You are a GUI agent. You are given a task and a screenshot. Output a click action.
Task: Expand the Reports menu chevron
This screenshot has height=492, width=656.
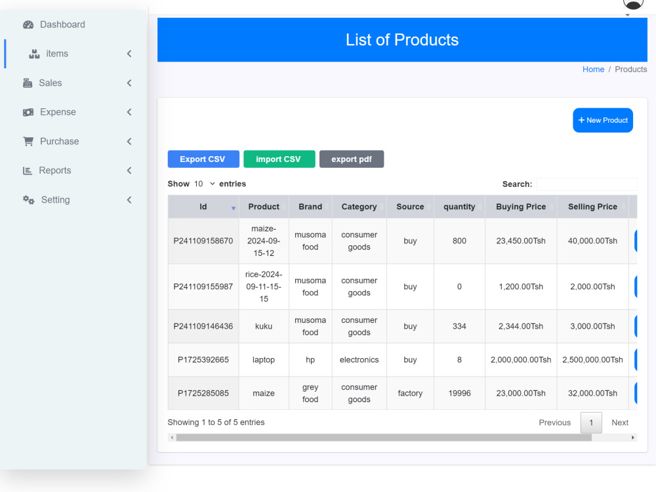pos(129,171)
